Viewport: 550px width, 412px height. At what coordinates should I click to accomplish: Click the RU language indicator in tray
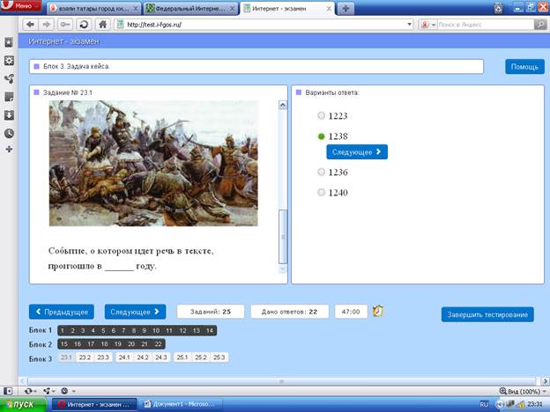tap(484, 405)
